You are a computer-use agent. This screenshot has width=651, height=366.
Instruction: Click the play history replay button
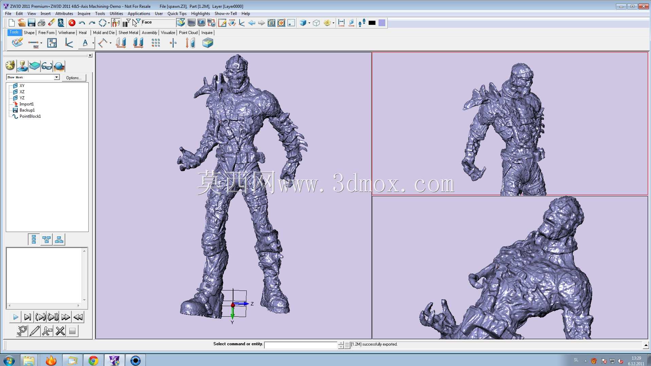15,317
